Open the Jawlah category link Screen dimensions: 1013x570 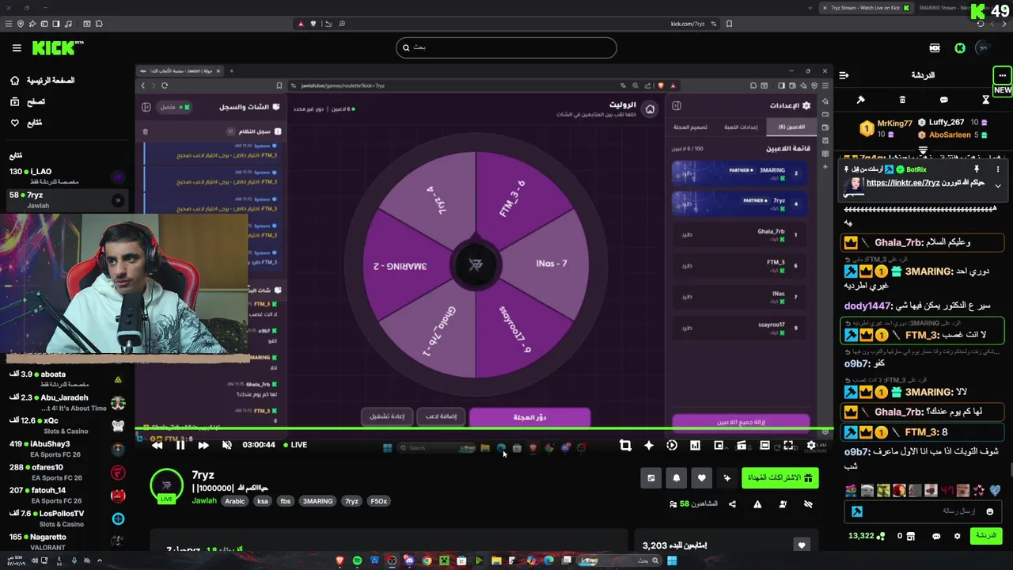(x=203, y=501)
